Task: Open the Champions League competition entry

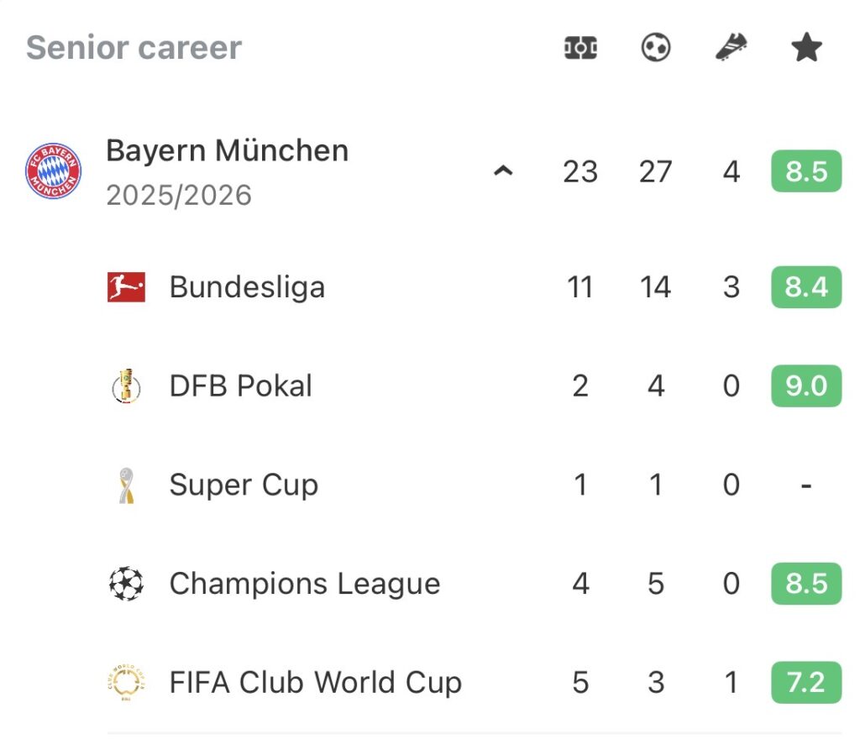Action: (304, 584)
